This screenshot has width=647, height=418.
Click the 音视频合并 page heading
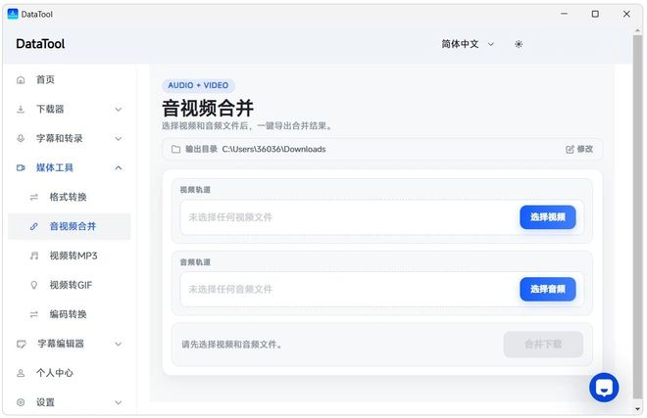click(x=208, y=109)
